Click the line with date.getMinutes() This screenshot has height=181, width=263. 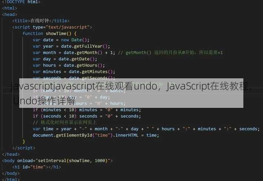[74, 72]
